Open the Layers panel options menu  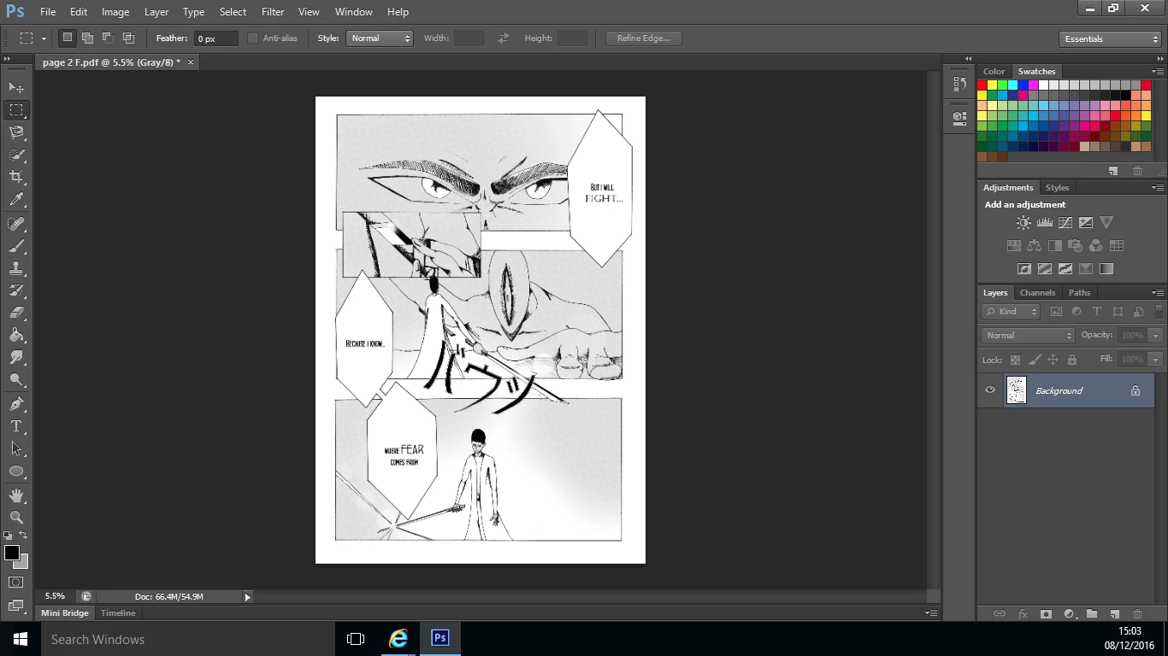pyautogui.click(x=1158, y=293)
